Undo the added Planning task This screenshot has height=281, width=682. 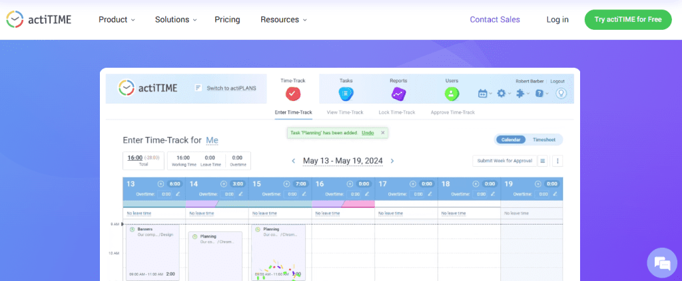point(368,133)
